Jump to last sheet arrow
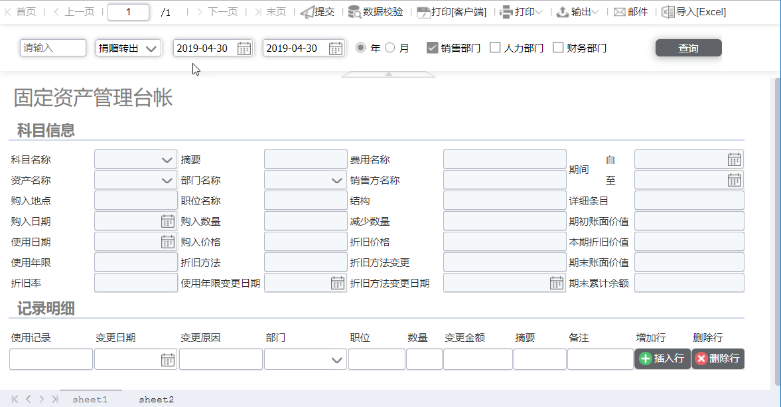Viewport: 781px width, 407px height. click(x=55, y=399)
